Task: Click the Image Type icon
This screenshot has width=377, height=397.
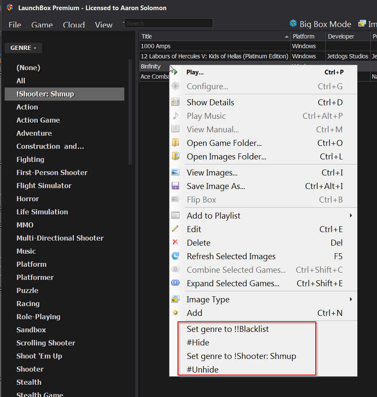Action: click(175, 299)
